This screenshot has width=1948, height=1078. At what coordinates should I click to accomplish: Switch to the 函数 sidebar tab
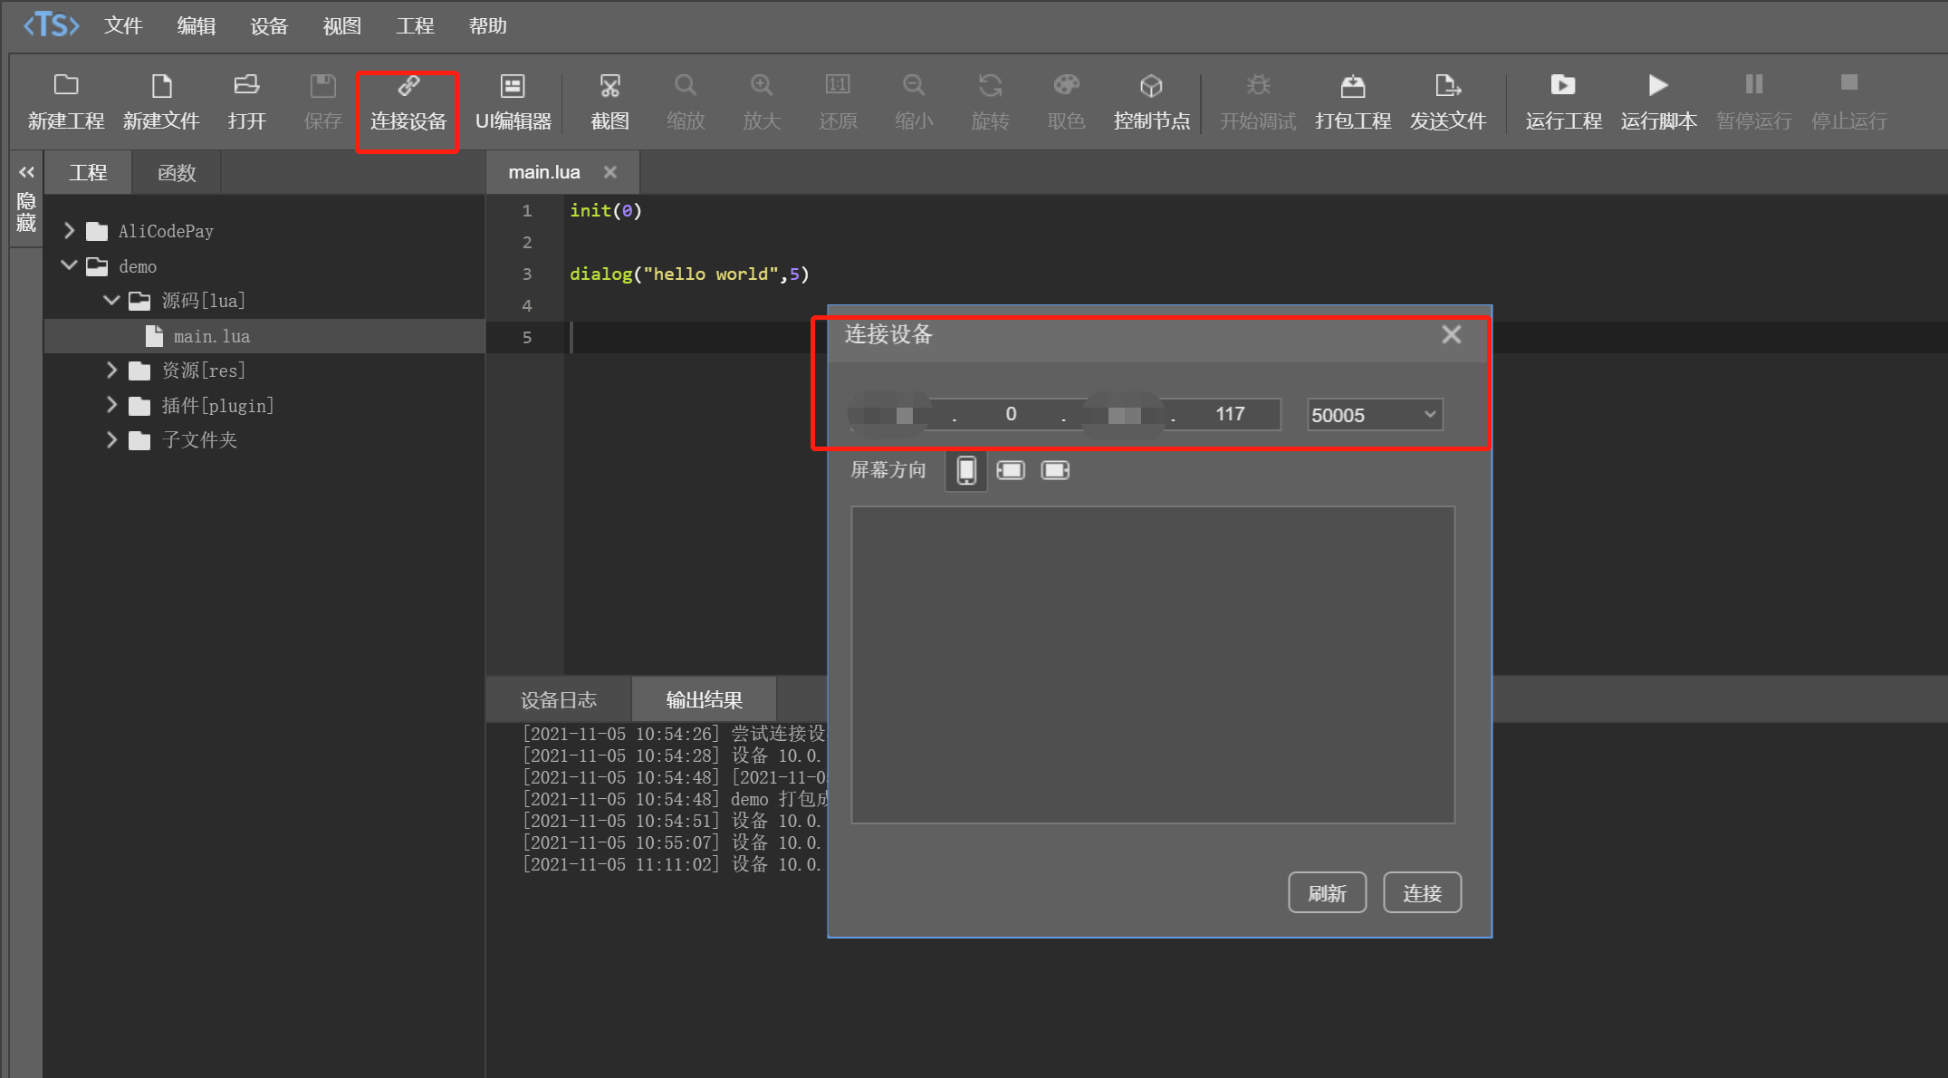point(177,172)
